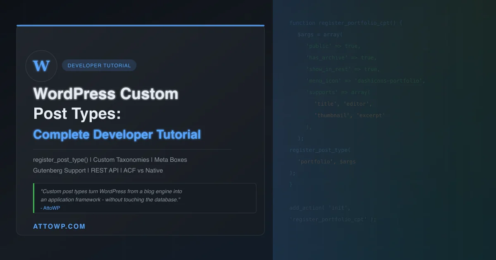Image resolution: width=496 pixels, height=260 pixels.
Task: Open the ATTOWP.COM link
Action: pyautogui.click(x=59, y=226)
